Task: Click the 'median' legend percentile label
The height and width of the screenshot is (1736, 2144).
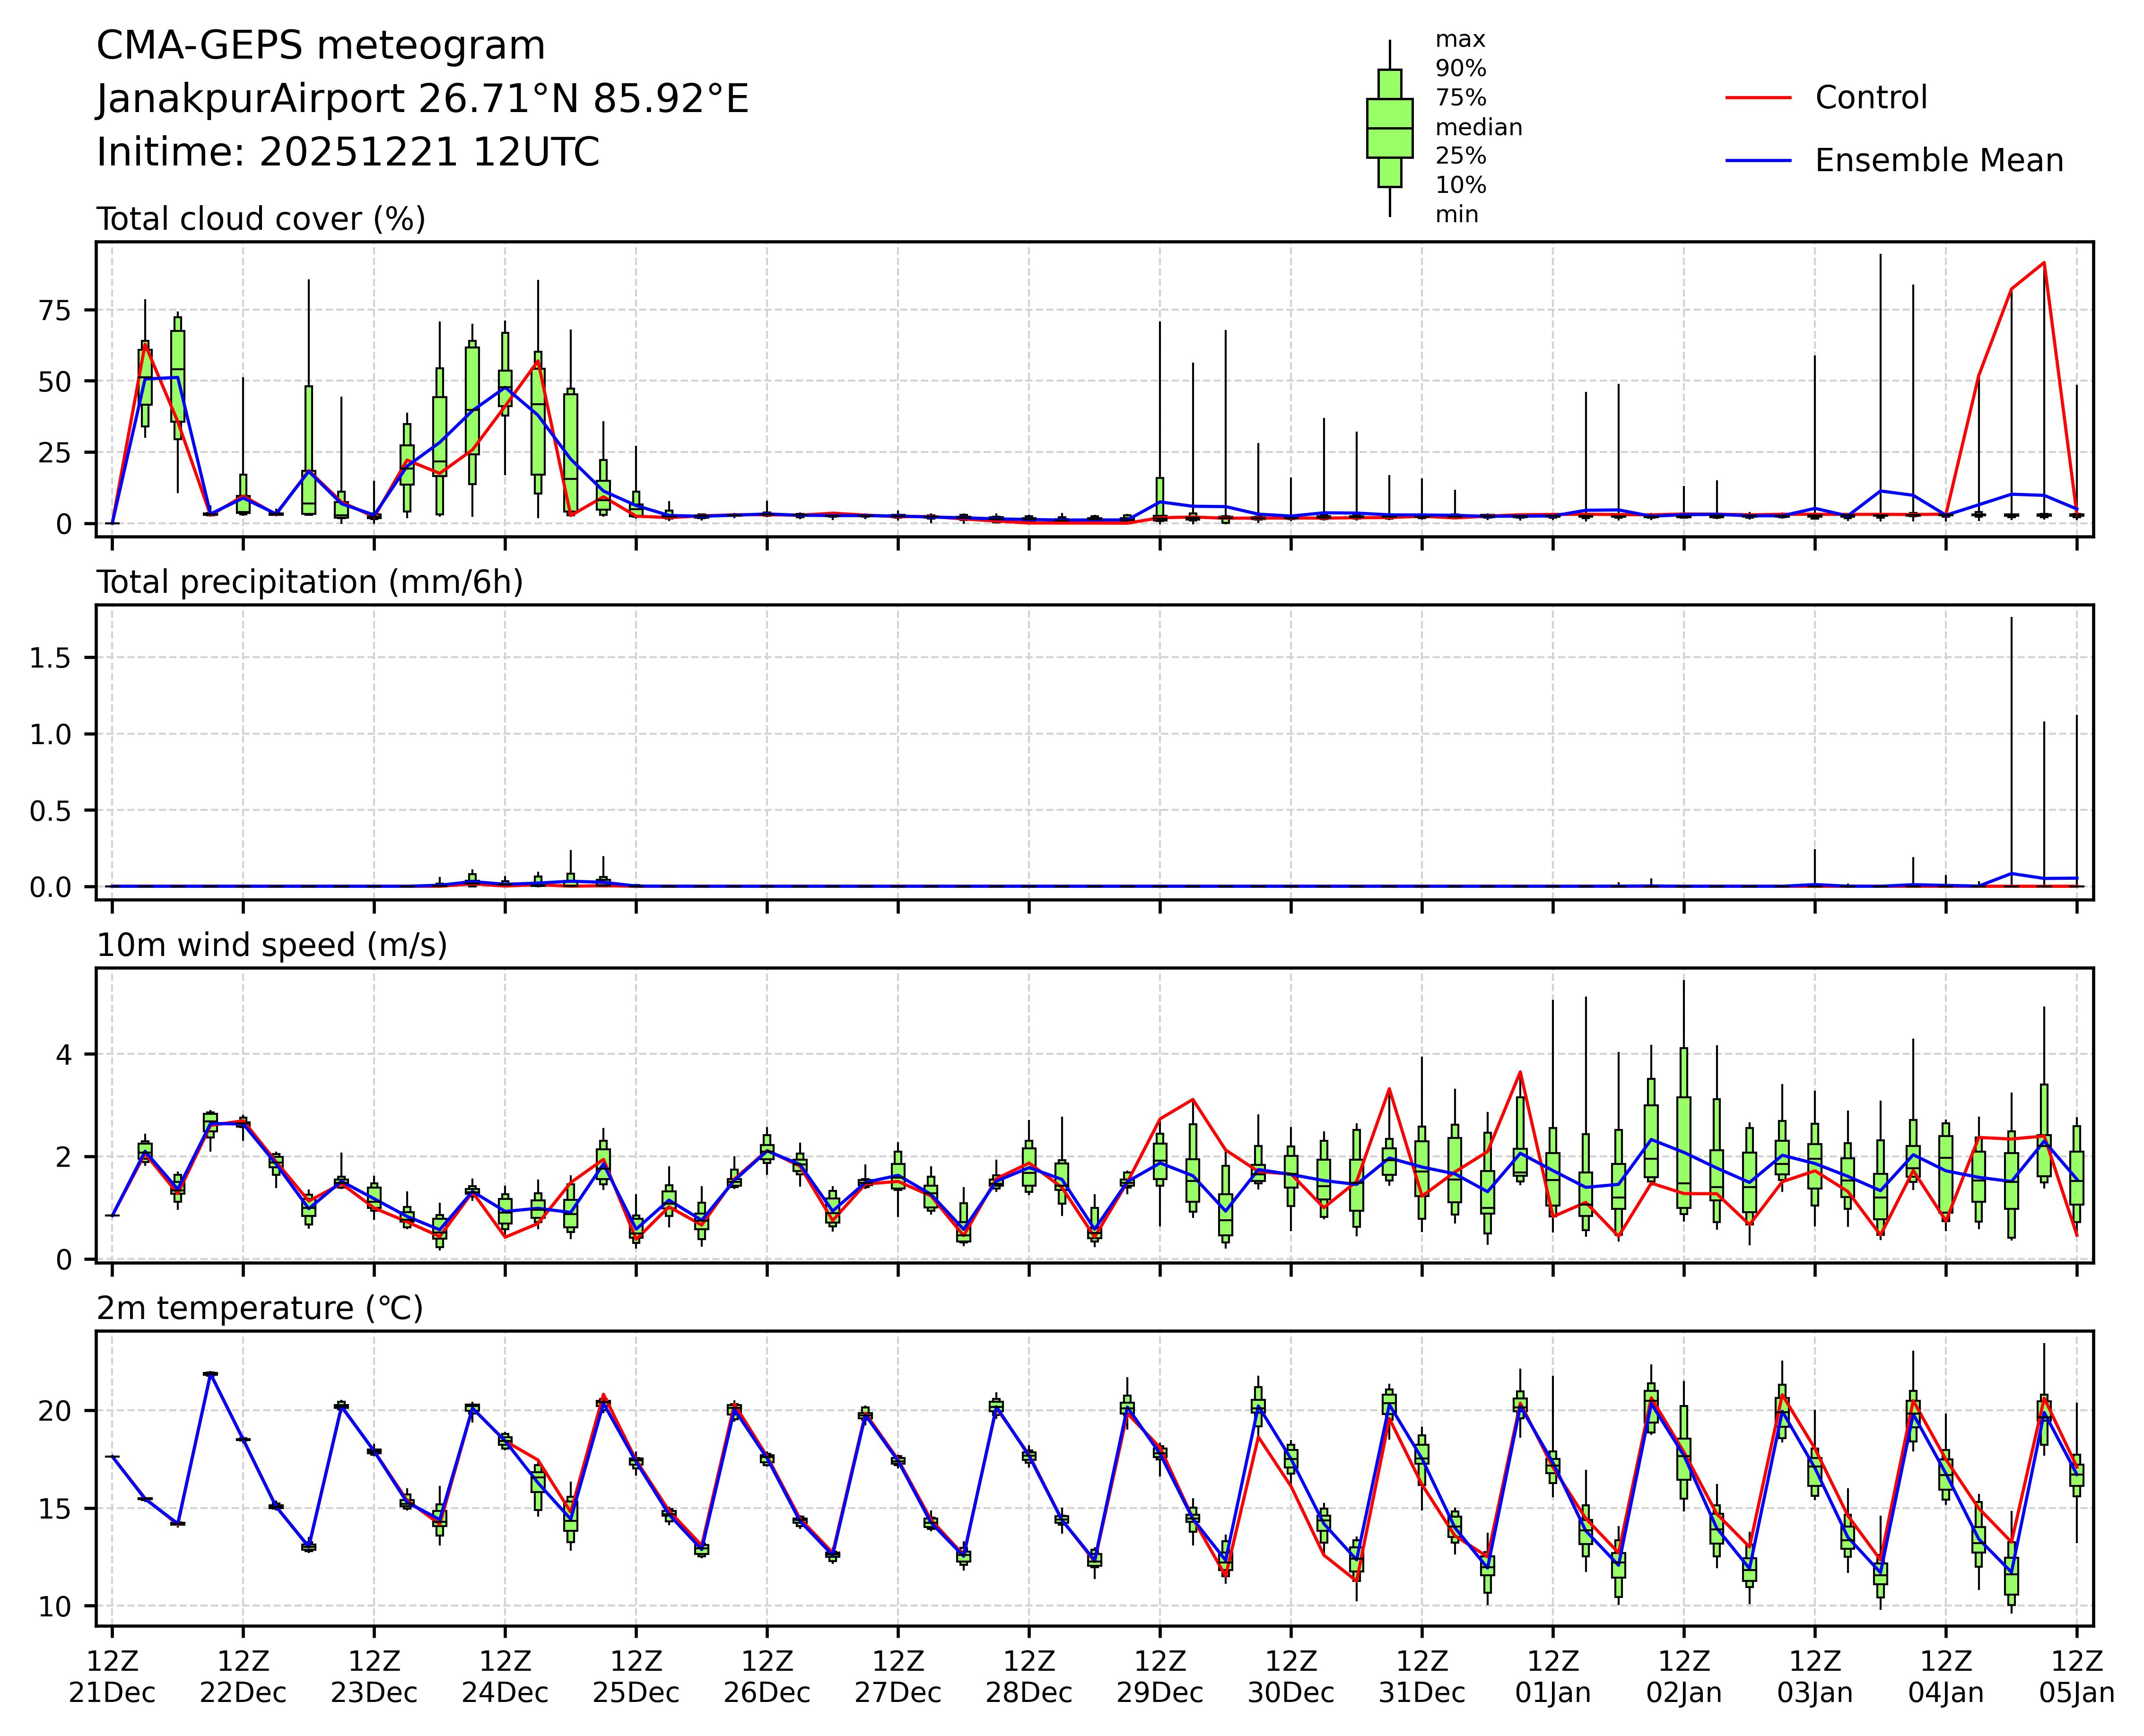Action: pyautogui.click(x=1478, y=128)
